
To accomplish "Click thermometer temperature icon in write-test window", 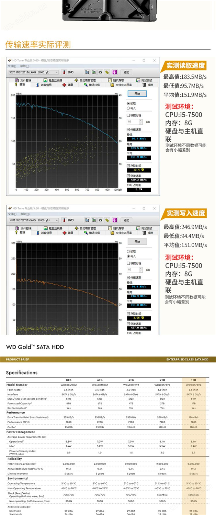I will 64,220.
